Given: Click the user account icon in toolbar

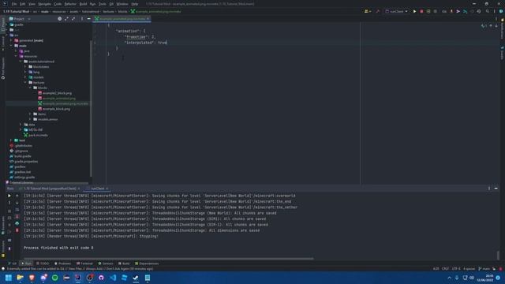Looking at the screenshot, I should point(367,11).
